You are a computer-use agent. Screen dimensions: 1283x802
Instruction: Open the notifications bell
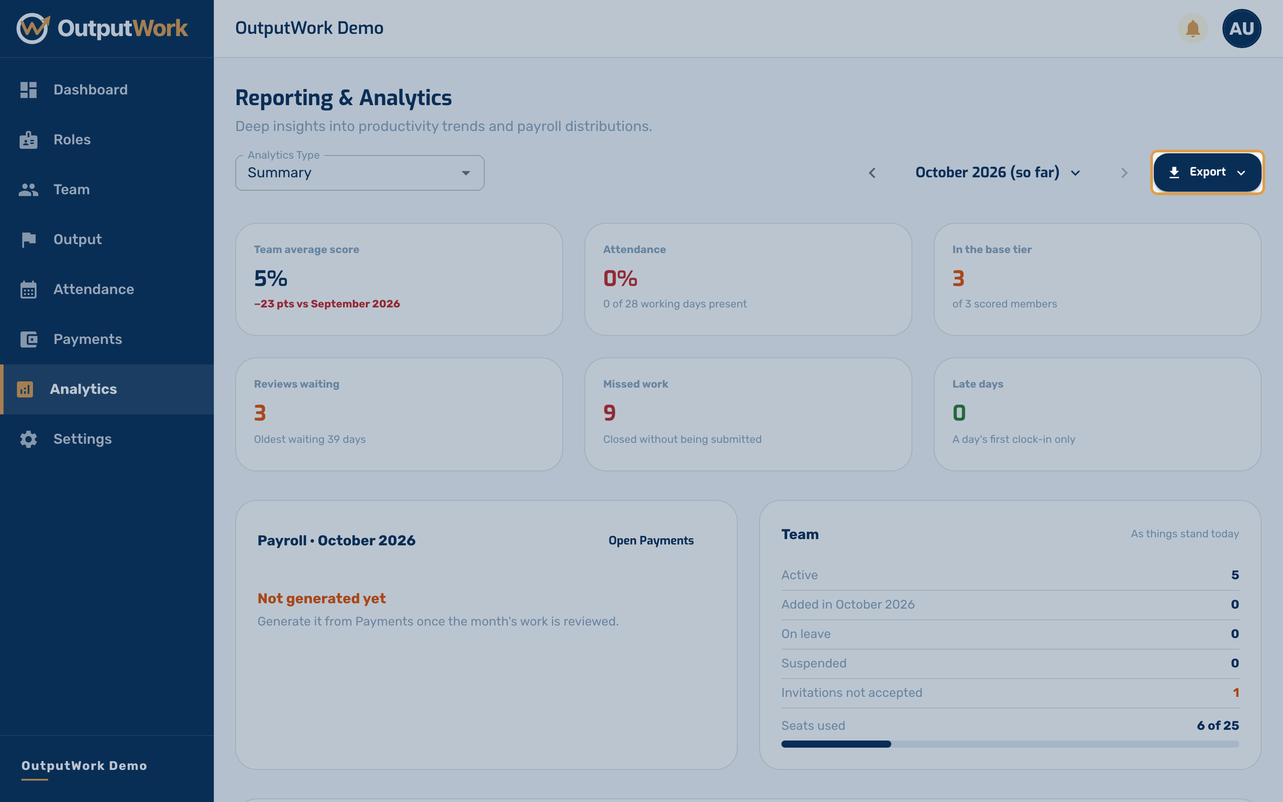pyautogui.click(x=1193, y=29)
